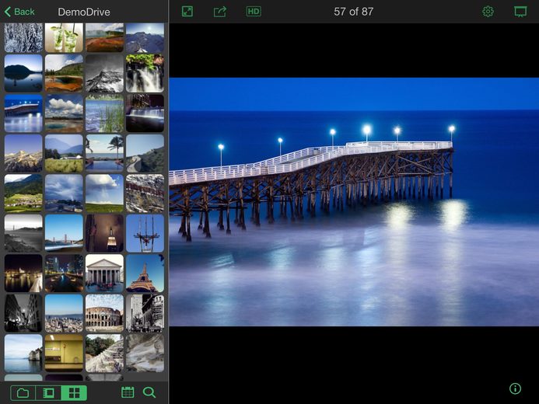Select the lakeside castle thumbnail

[23, 353]
